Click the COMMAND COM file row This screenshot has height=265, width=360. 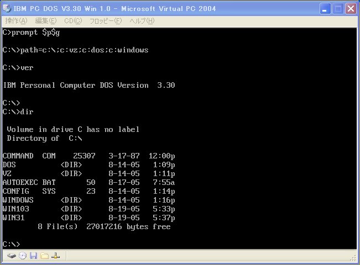88,156
